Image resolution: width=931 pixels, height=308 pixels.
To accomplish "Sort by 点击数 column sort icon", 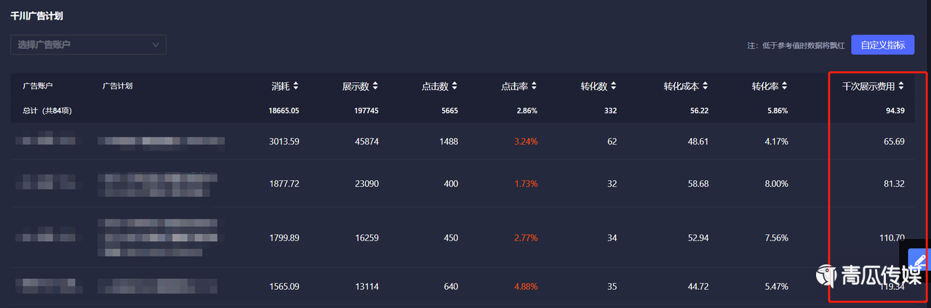I will click(455, 86).
